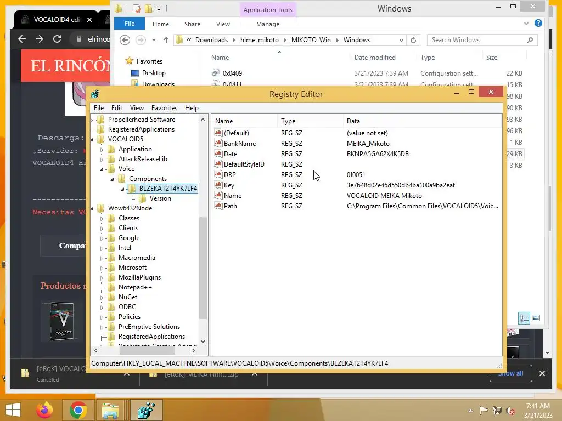Image resolution: width=562 pixels, height=421 pixels.
Task: Open the File tab in Explorer
Action: click(130, 24)
